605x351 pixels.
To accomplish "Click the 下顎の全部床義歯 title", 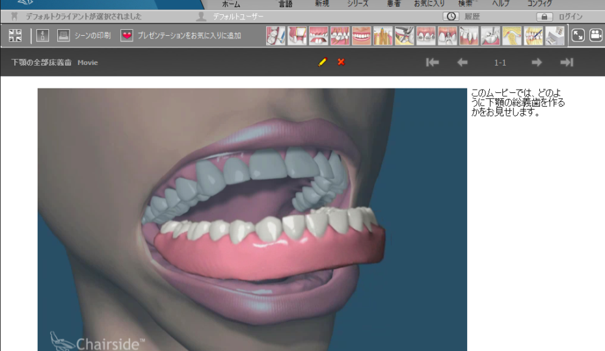I will coord(41,62).
